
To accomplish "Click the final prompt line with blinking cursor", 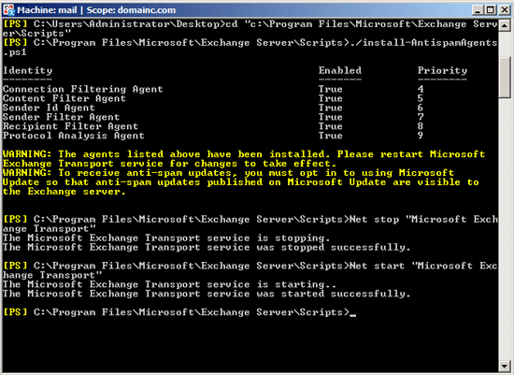I will pos(179,312).
